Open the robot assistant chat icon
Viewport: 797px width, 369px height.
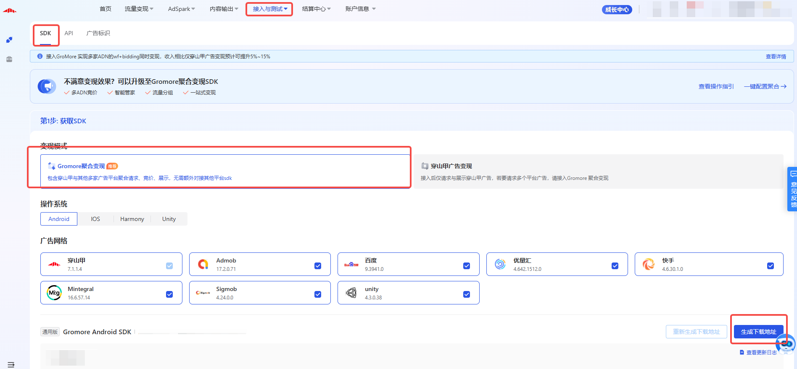point(785,344)
